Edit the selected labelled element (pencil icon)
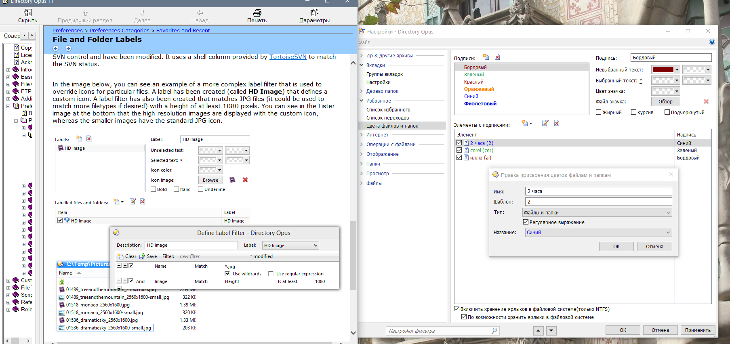The width and height of the screenshot is (730, 344). pyautogui.click(x=545, y=123)
